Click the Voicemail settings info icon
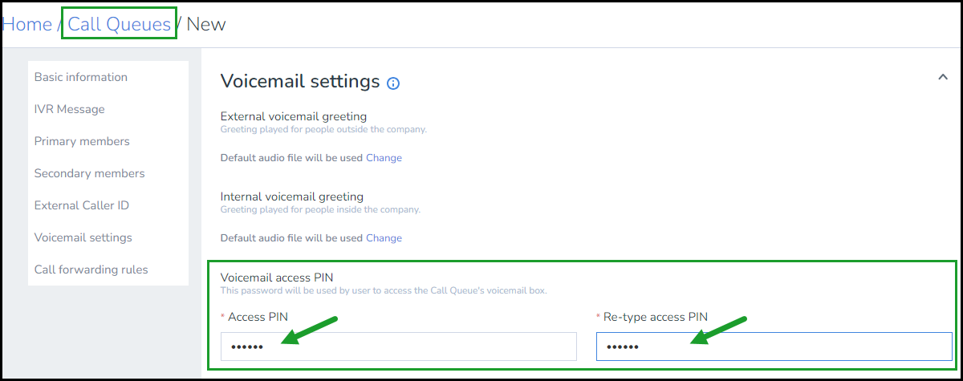 point(393,83)
